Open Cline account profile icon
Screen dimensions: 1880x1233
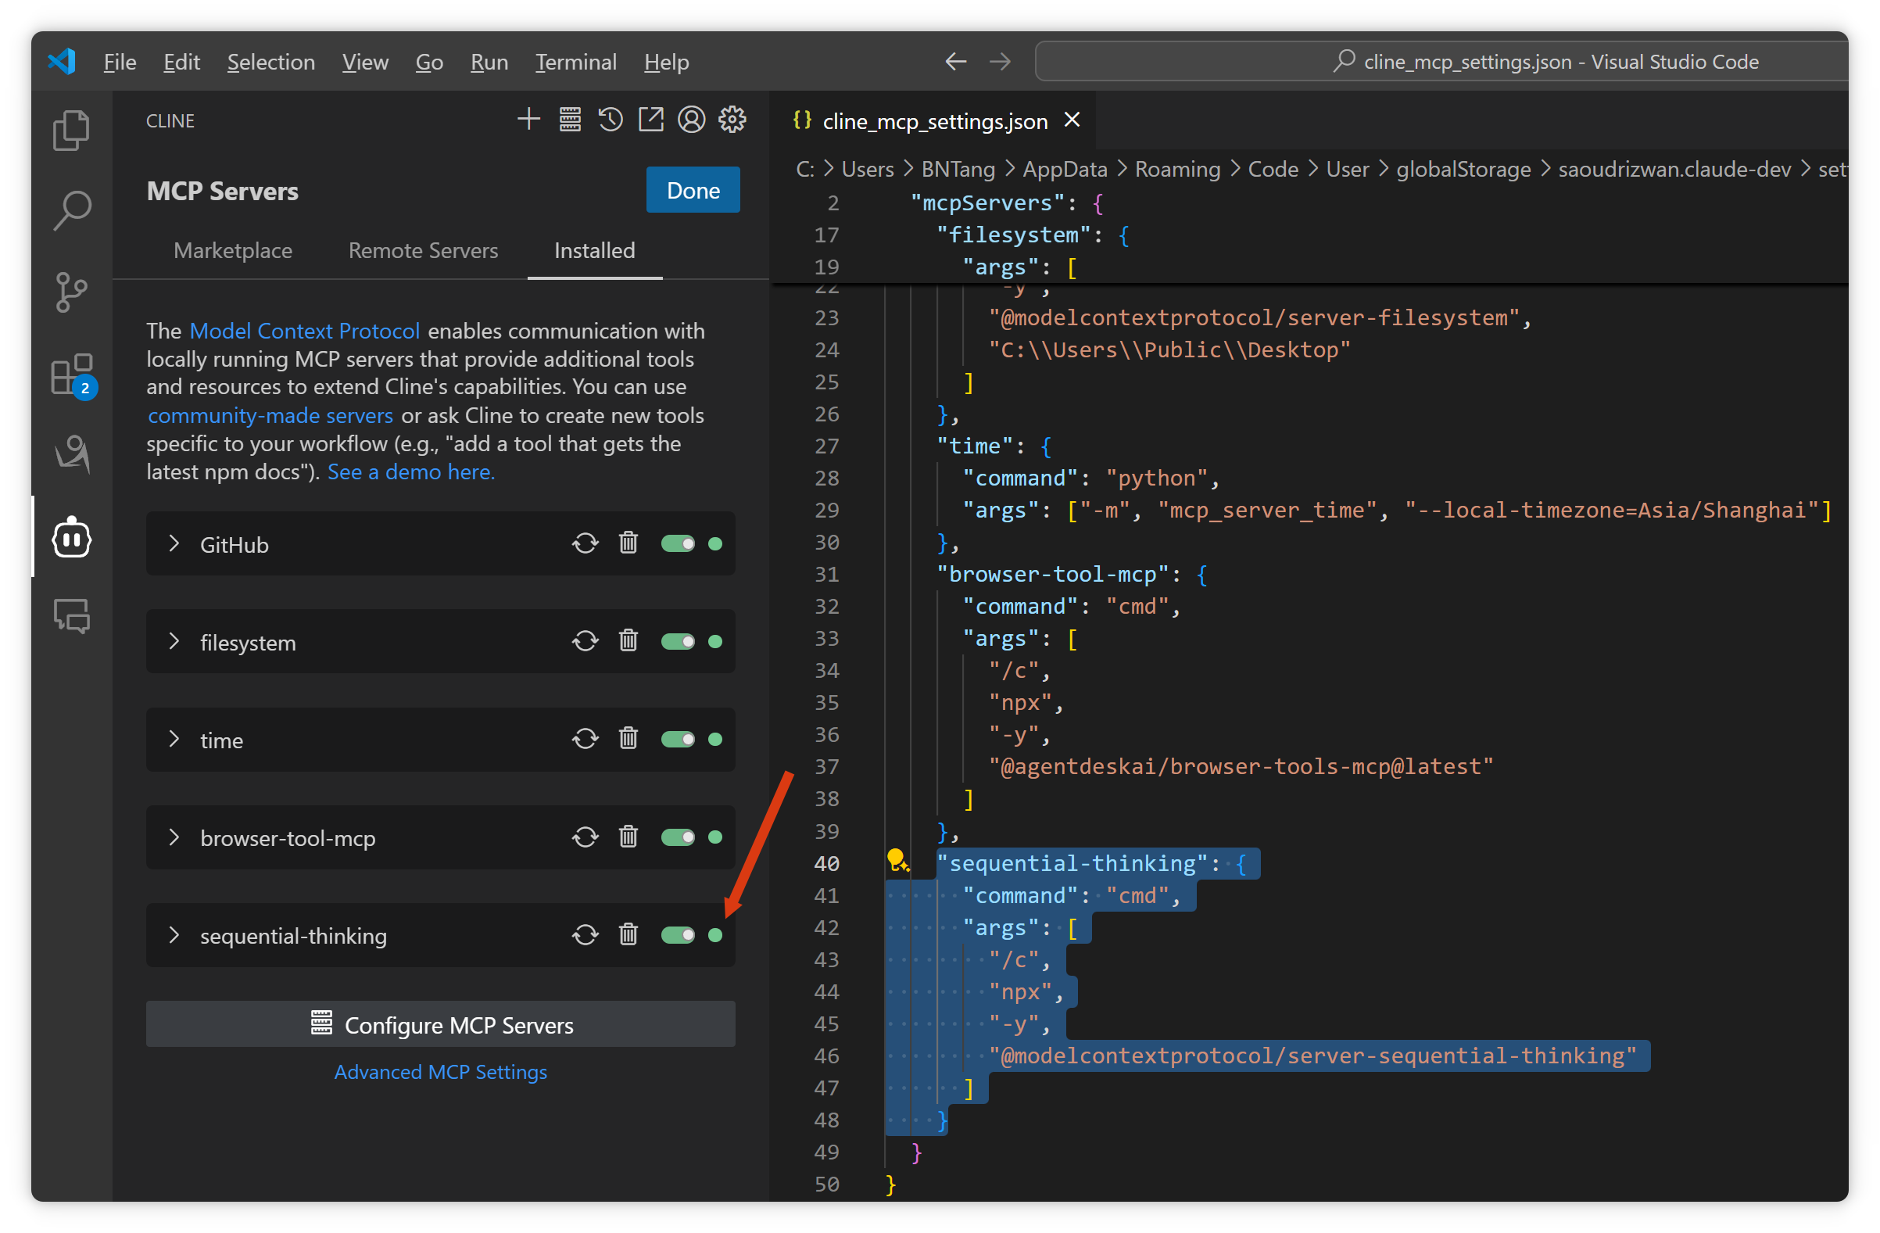[x=691, y=120]
